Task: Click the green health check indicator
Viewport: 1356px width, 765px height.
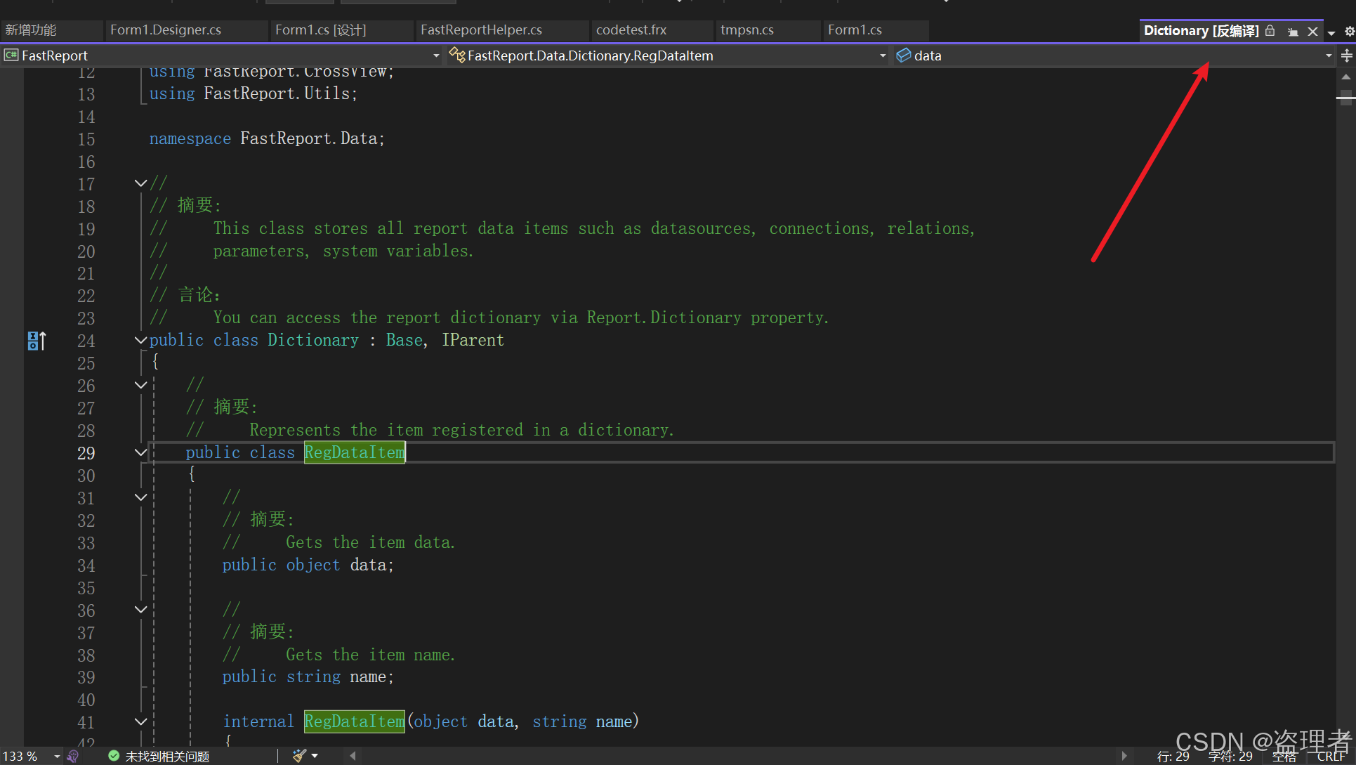Action: 114,756
